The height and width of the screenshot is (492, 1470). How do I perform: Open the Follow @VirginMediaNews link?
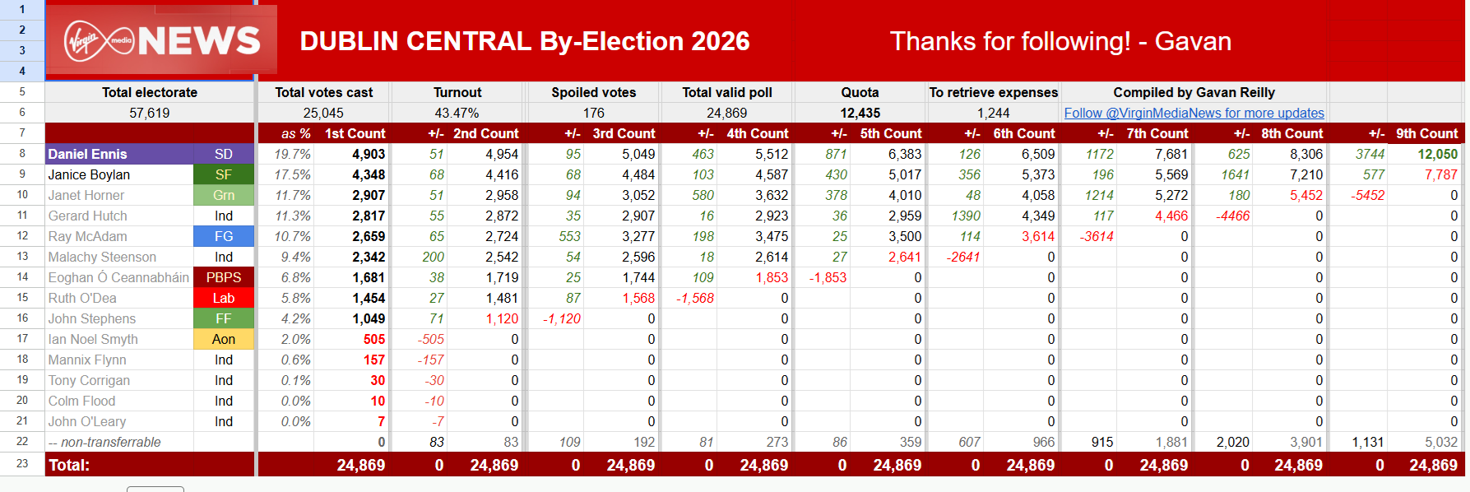coord(1194,113)
